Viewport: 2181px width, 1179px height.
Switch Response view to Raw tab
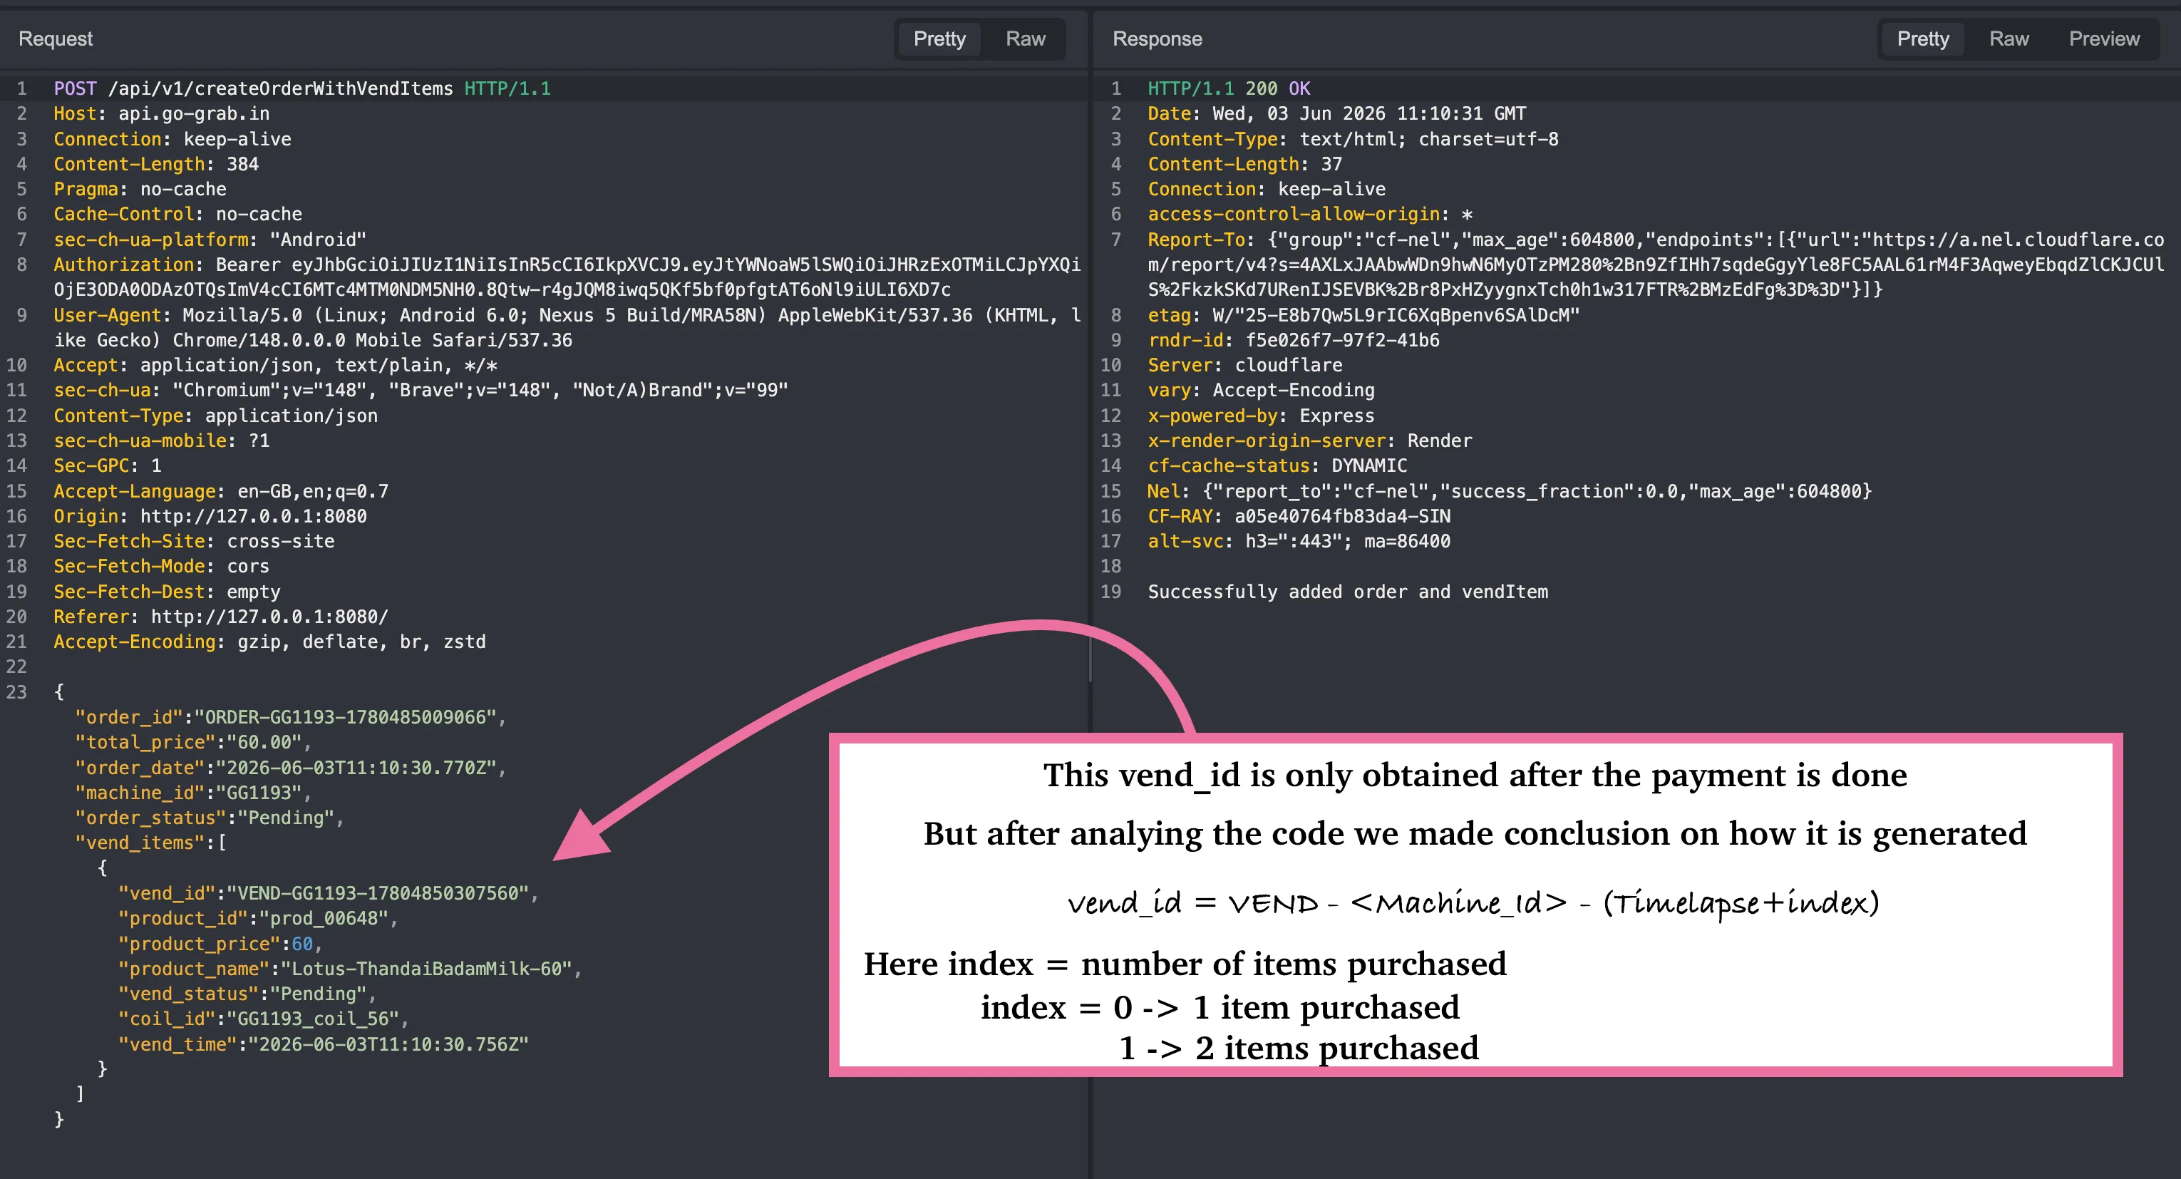(x=2009, y=39)
